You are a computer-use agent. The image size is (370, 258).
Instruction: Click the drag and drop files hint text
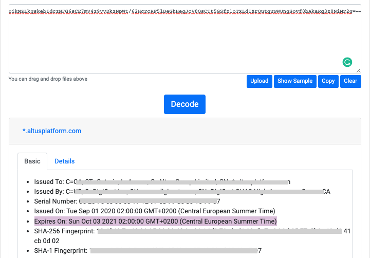[x=48, y=79]
